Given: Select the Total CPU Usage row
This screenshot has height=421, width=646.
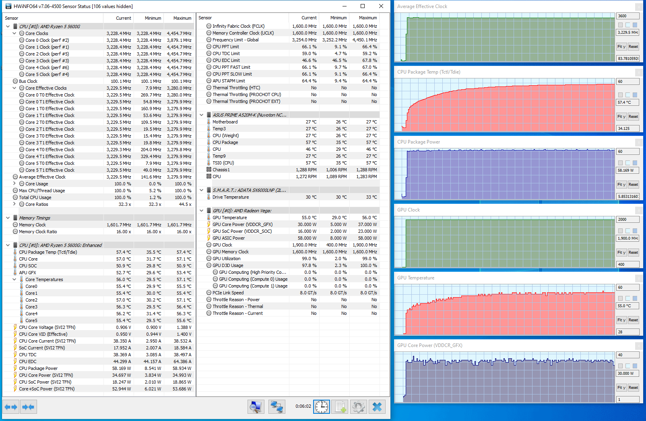Looking at the screenshot, I should point(98,197).
